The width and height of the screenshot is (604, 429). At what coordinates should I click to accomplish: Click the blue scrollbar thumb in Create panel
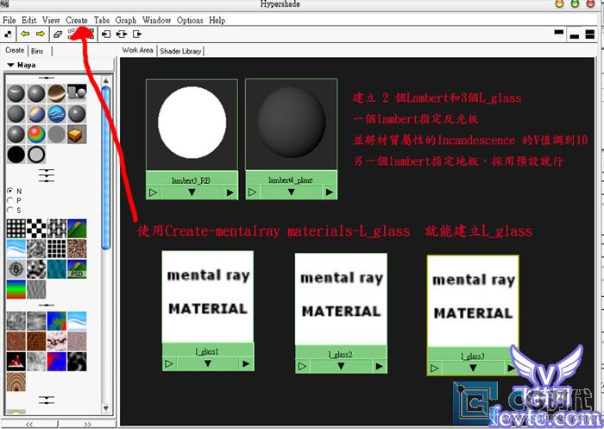click(x=106, y=167)
